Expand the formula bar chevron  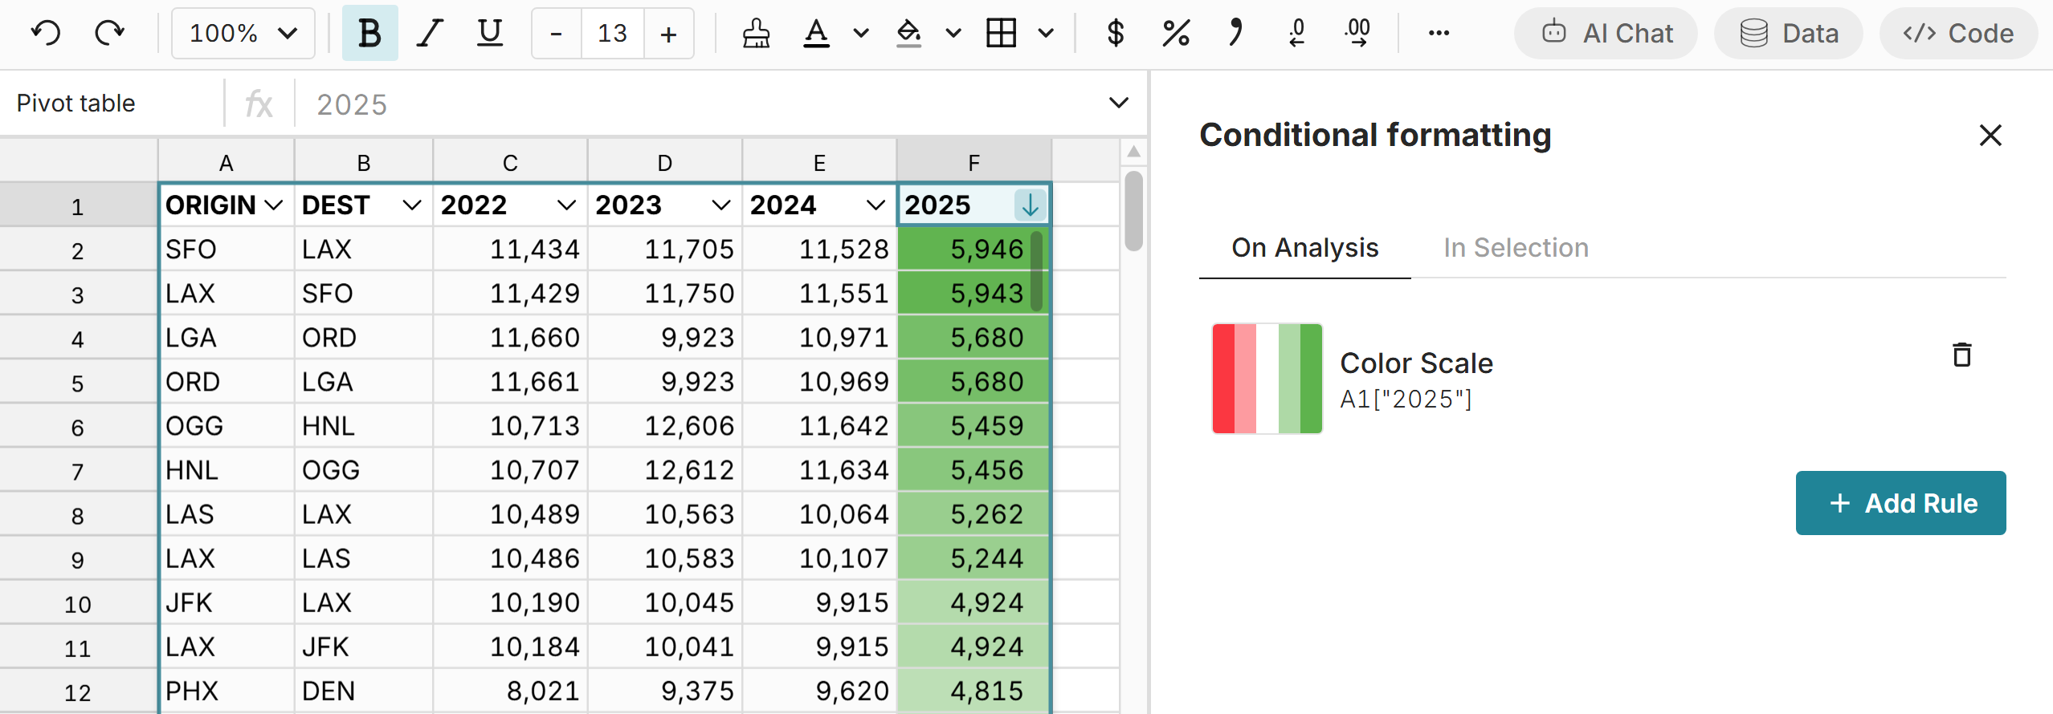pyautogui.click(x=1118, y=103)
